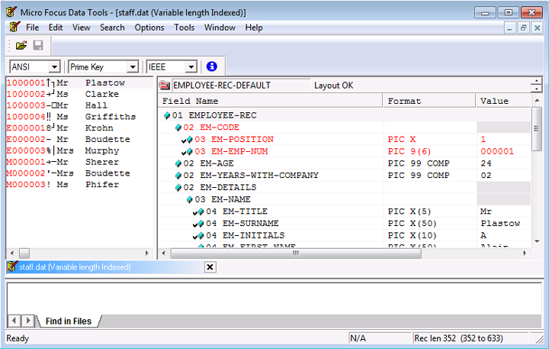Click the red layout folder icon

click(165, 86)
